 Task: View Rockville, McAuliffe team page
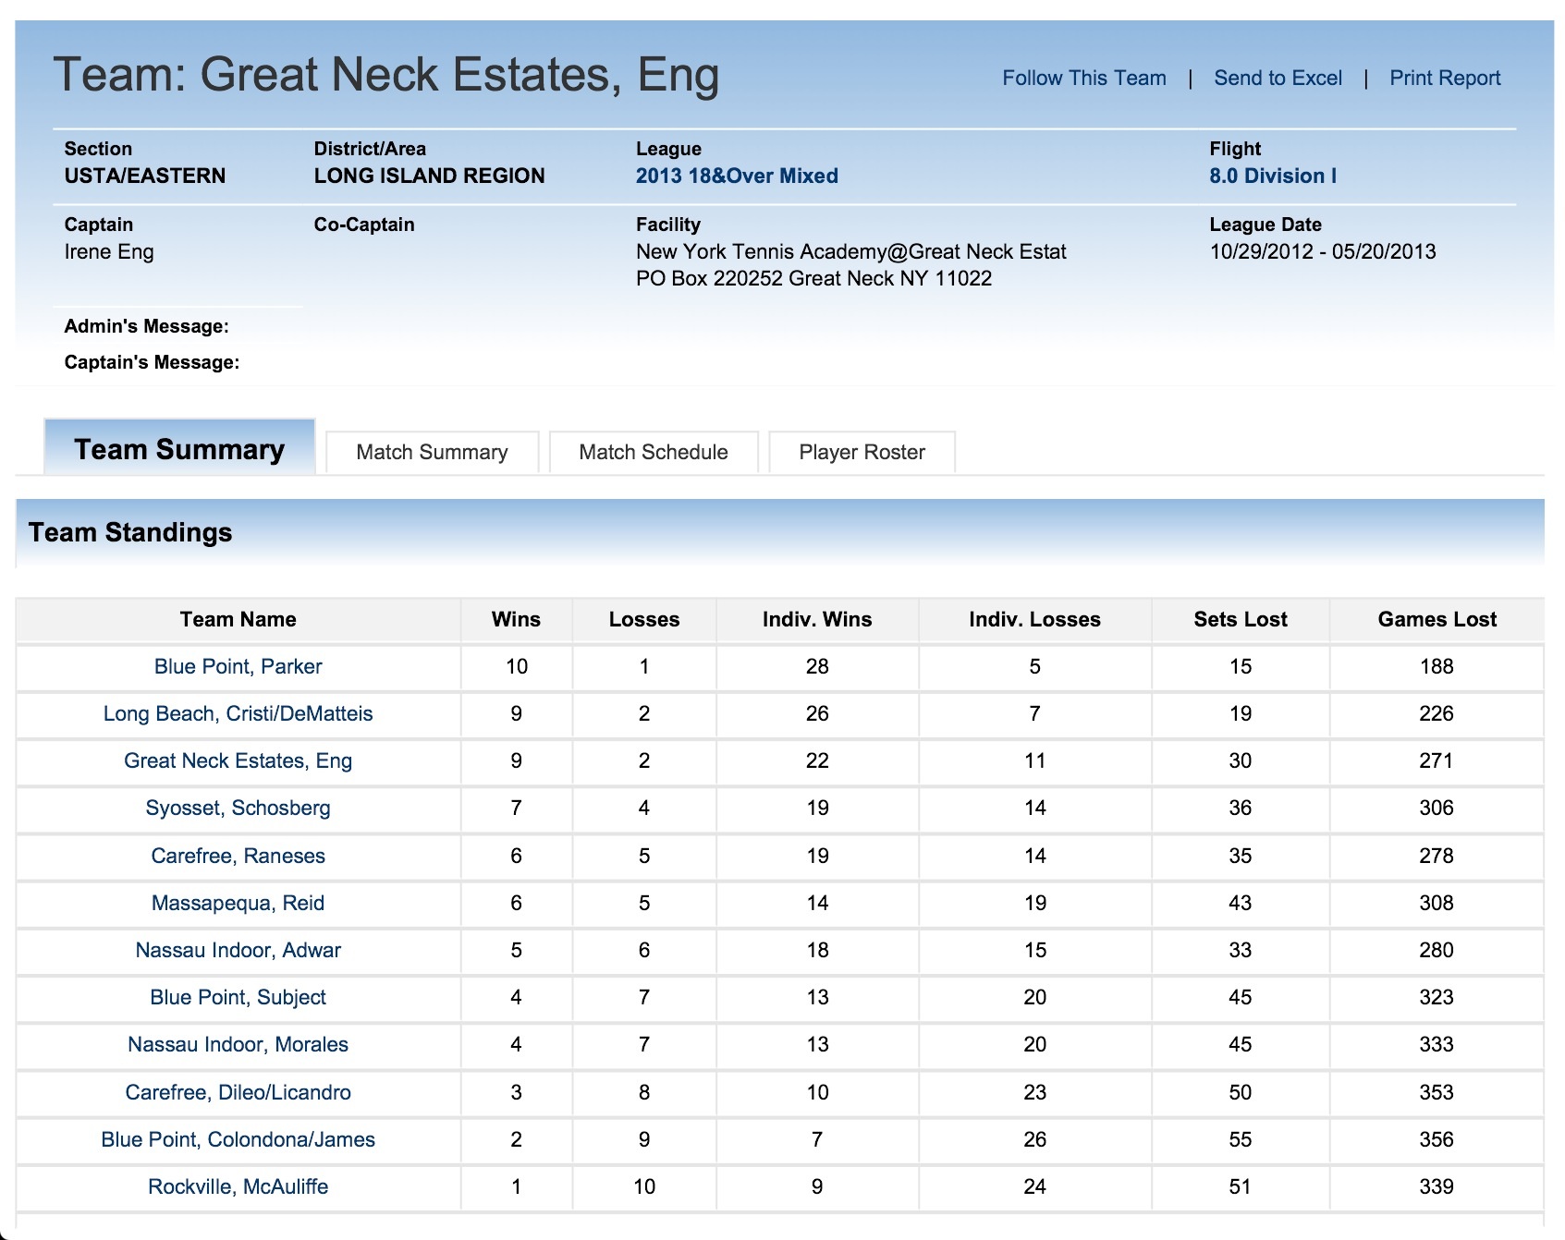(x=238, y=1186)
